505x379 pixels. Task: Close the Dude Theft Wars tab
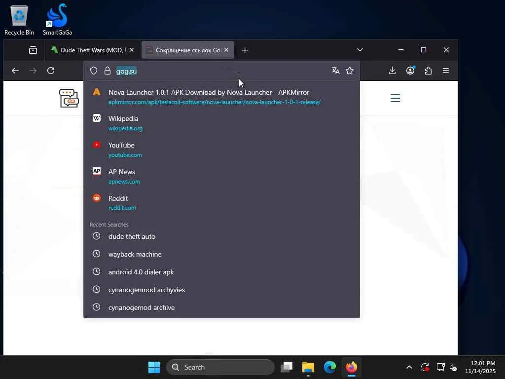pyautogui.click(x=132, y=50)
